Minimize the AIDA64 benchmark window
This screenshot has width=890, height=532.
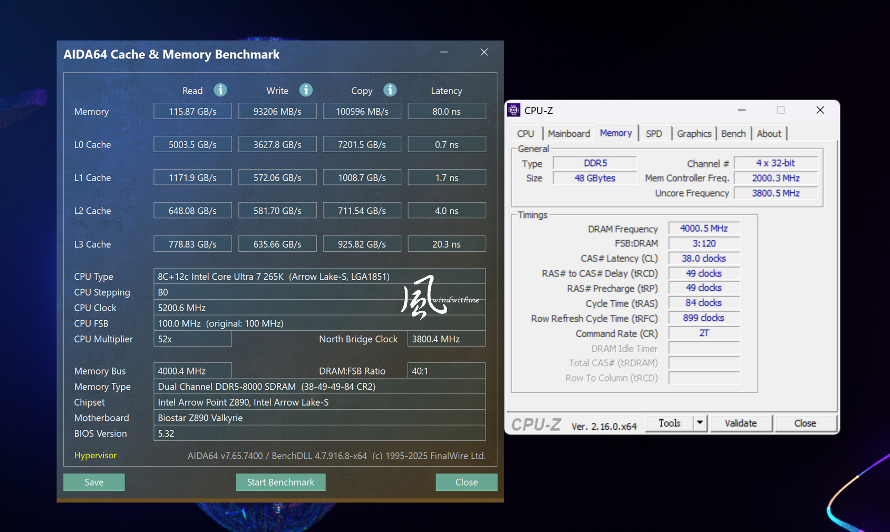coord(444,52)
